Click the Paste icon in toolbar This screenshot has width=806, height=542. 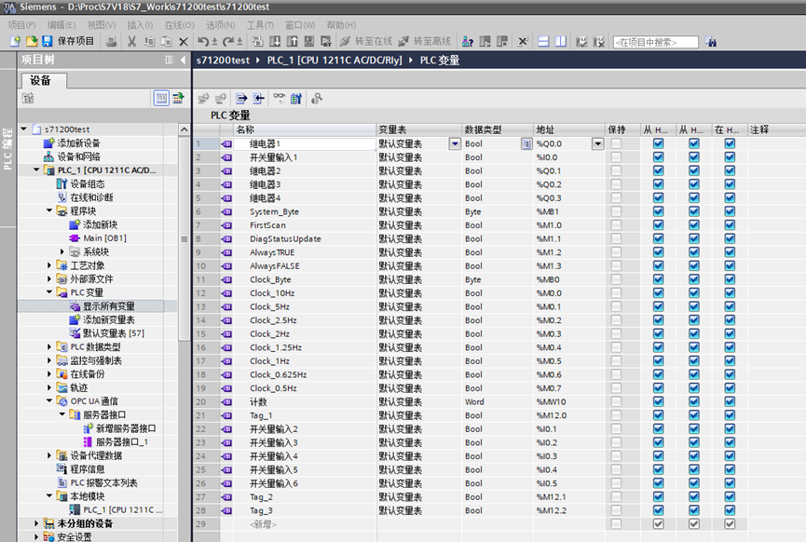click(166, 42)
